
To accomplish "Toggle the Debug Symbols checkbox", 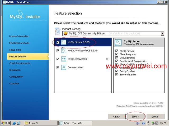I will 117,71.
